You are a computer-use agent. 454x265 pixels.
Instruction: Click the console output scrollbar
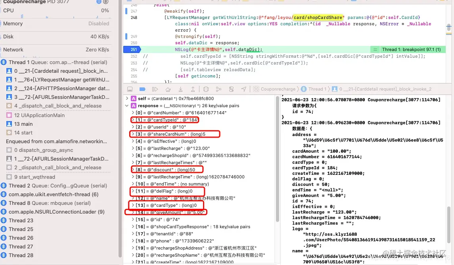pyautogui.click(x=448, y=224)
